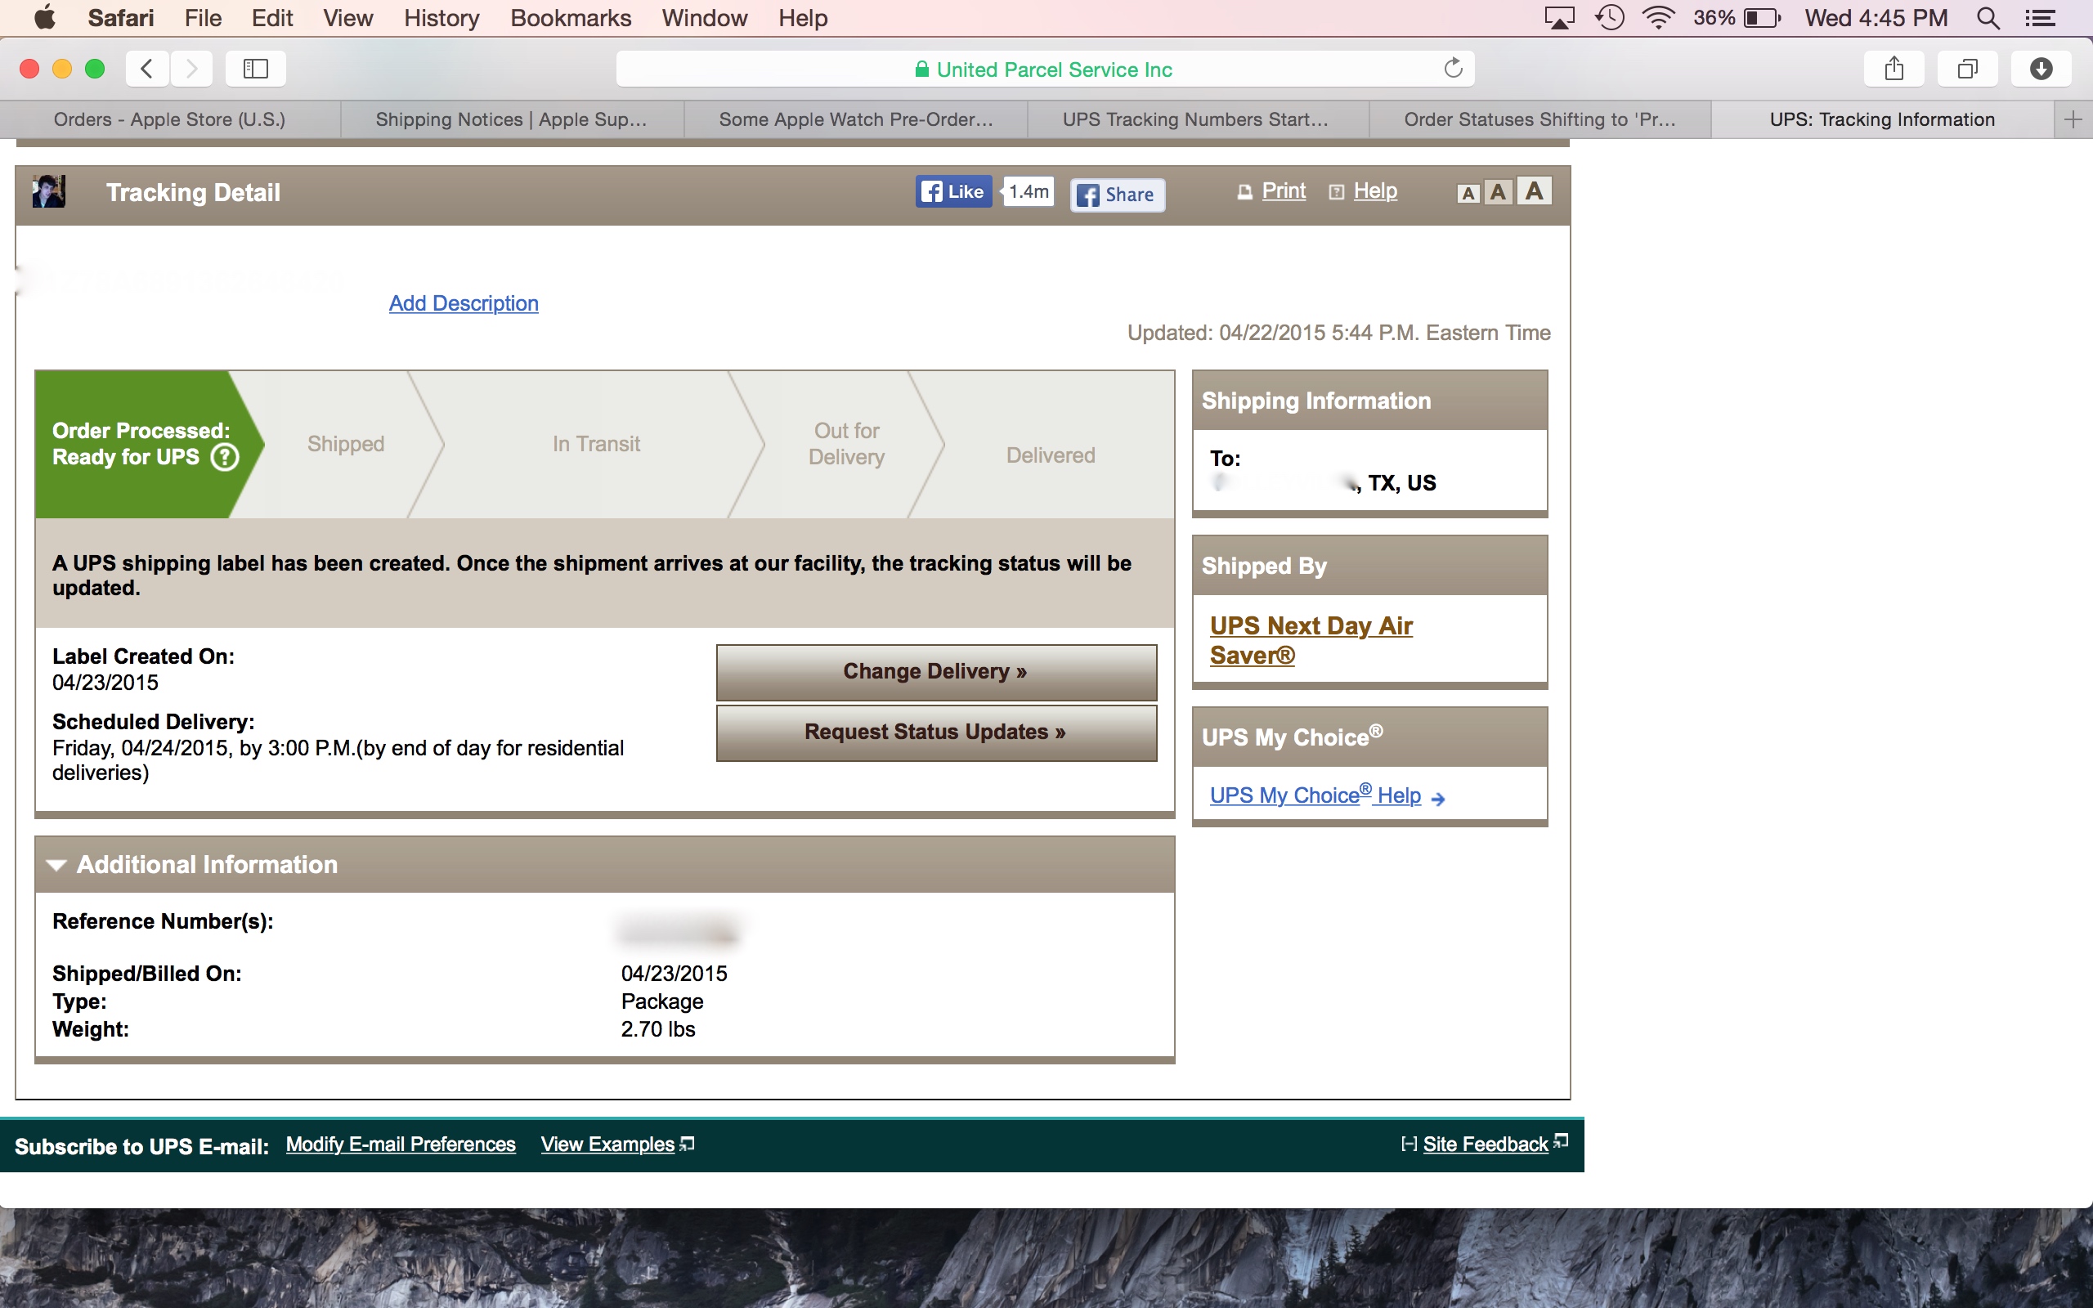Click the help question icon beside Help
Screen dimensions: 2093x1308
[1336, 192]
